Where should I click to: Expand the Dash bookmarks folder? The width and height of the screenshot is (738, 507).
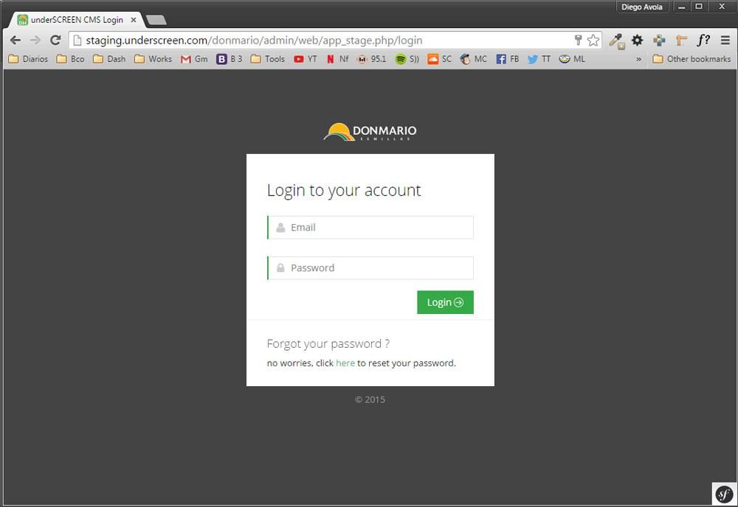coord(109,59)
